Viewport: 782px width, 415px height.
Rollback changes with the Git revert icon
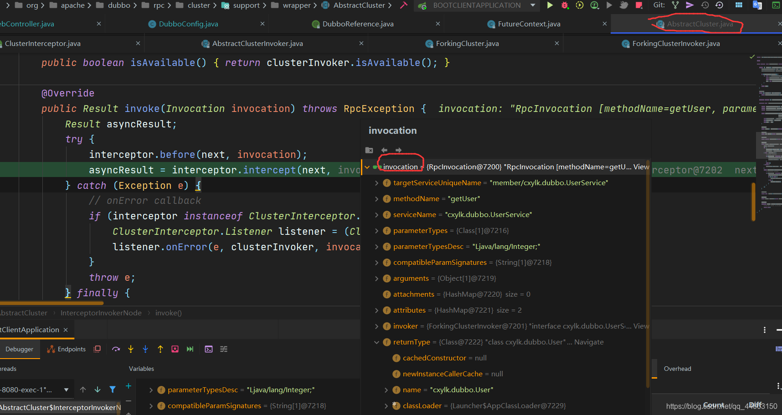tap(719, 5)
